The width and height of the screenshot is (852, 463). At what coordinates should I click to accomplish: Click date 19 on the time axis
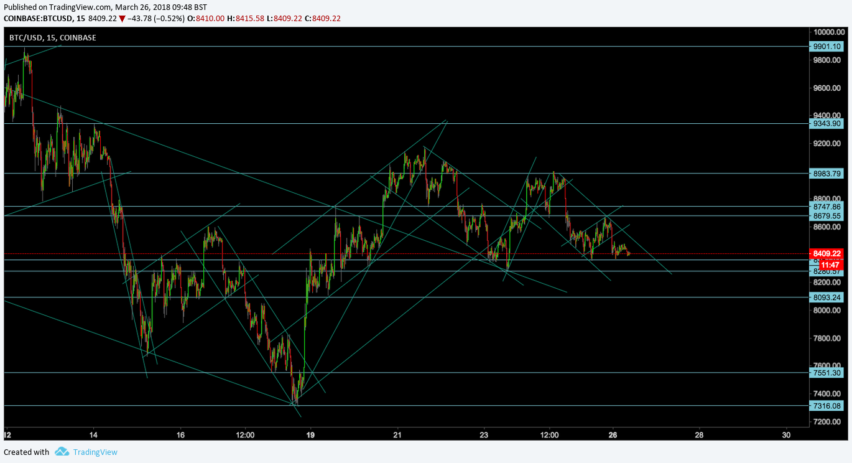[x=310, y=435]
